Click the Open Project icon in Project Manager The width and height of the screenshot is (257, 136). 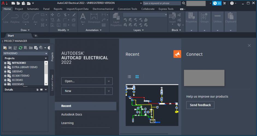tap(5, 48)
